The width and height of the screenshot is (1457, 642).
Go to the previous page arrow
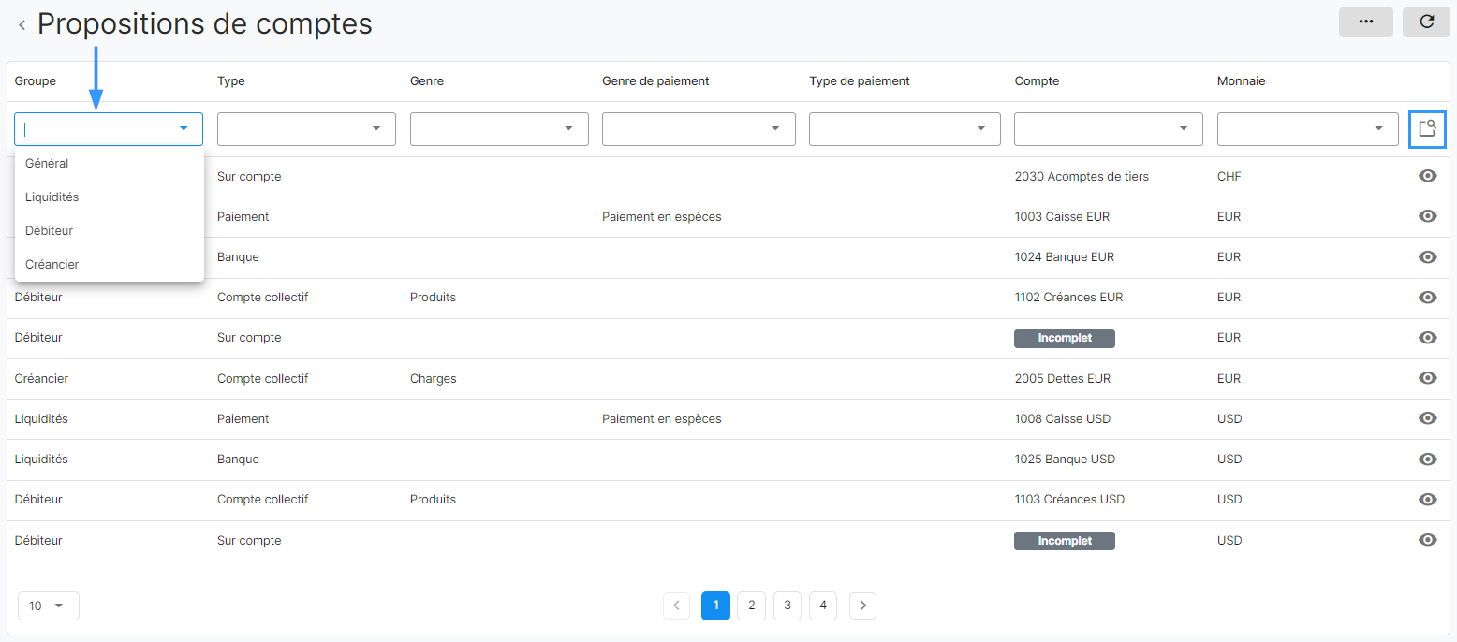[676, 606]
